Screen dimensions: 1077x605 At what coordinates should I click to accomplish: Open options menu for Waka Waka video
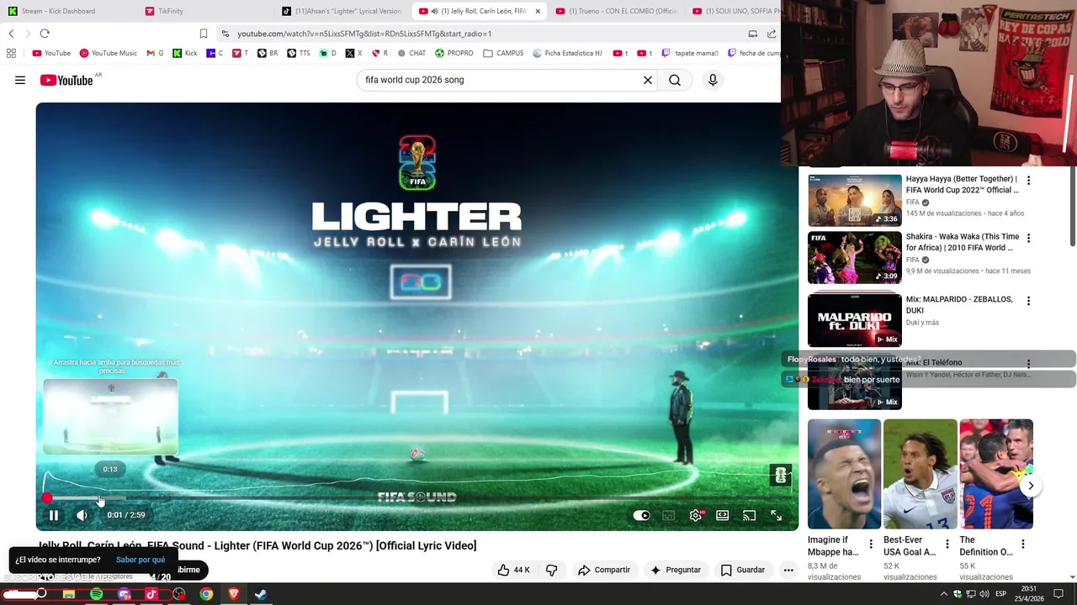pos(1028,239)
